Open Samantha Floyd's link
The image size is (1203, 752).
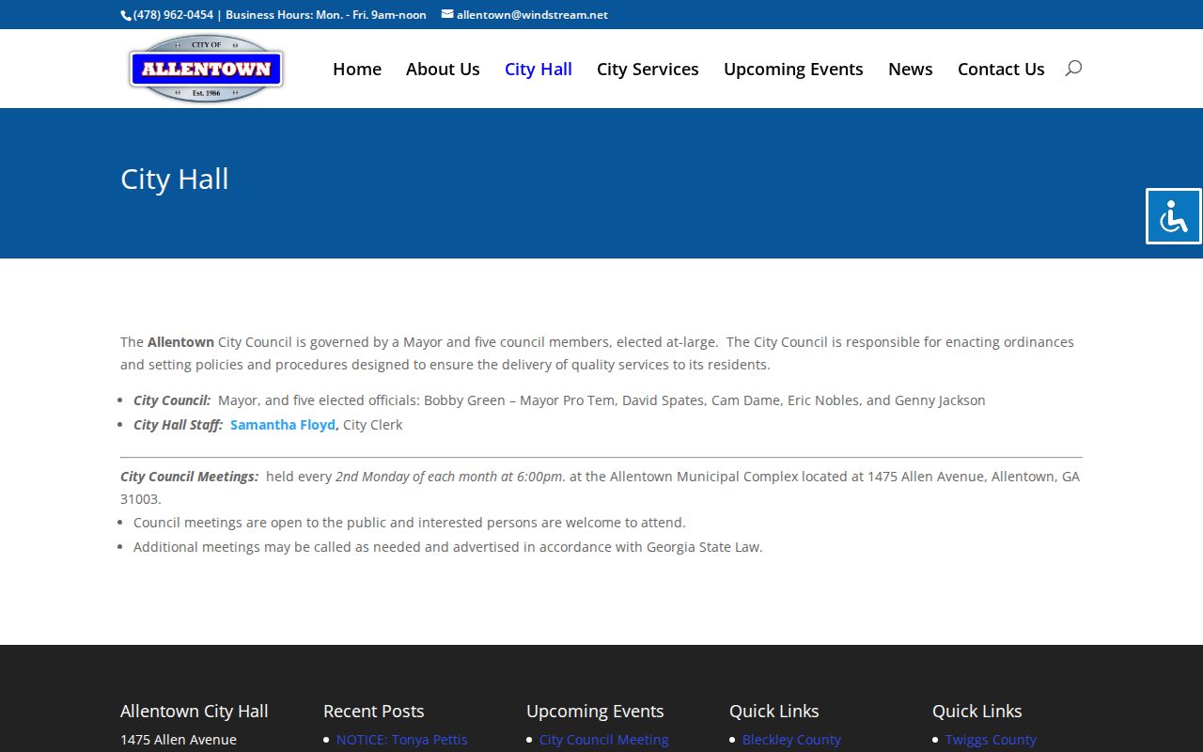point(283,425)
